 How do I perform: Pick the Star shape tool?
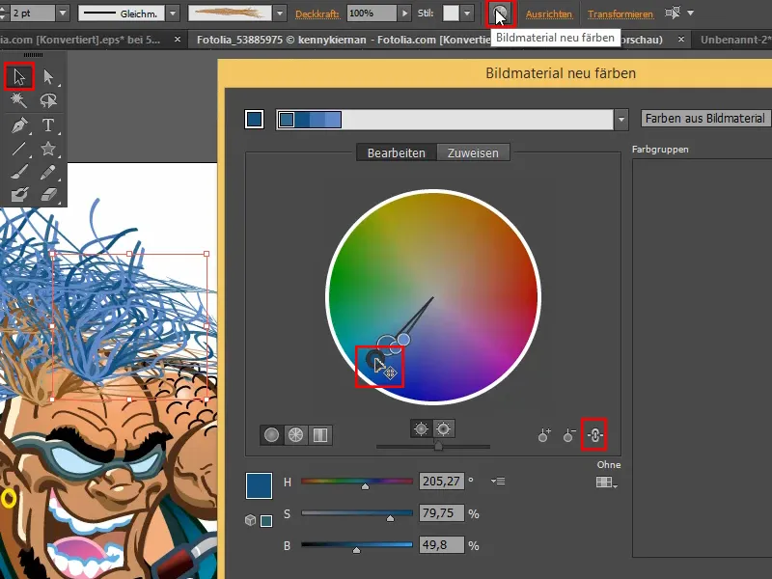pos(48,149)
